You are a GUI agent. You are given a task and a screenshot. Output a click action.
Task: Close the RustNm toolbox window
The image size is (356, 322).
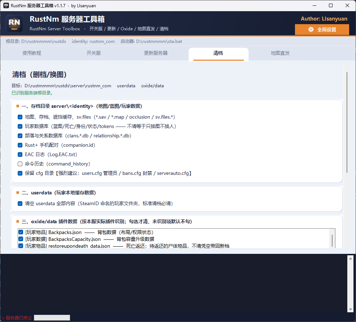pos(347,5)
